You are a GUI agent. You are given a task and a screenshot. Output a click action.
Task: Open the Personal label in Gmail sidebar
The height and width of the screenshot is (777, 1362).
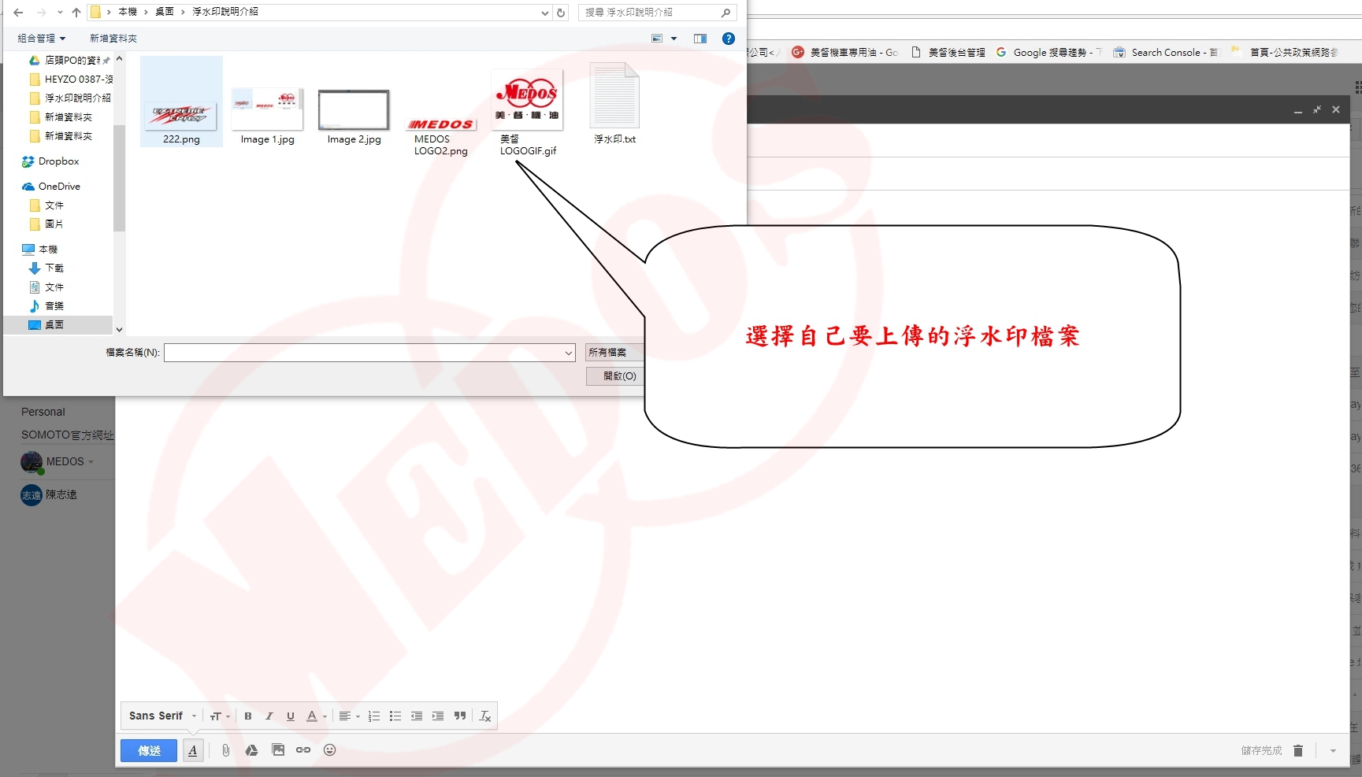(x=43, y=412)
